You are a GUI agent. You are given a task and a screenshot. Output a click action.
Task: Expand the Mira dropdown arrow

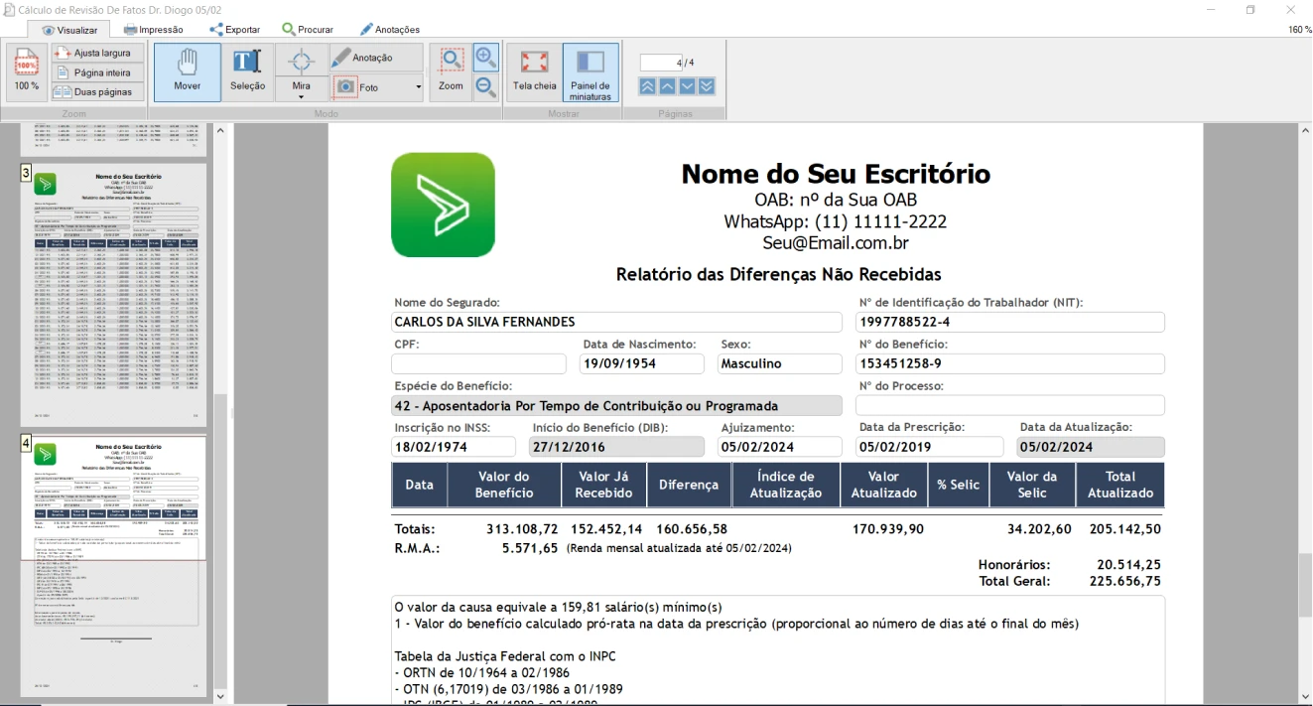(301, 97)
